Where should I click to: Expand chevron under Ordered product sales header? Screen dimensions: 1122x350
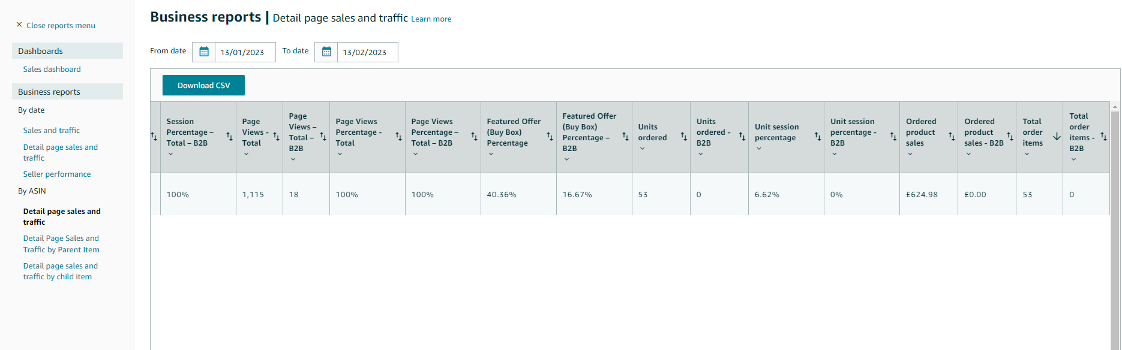point(910,154)
